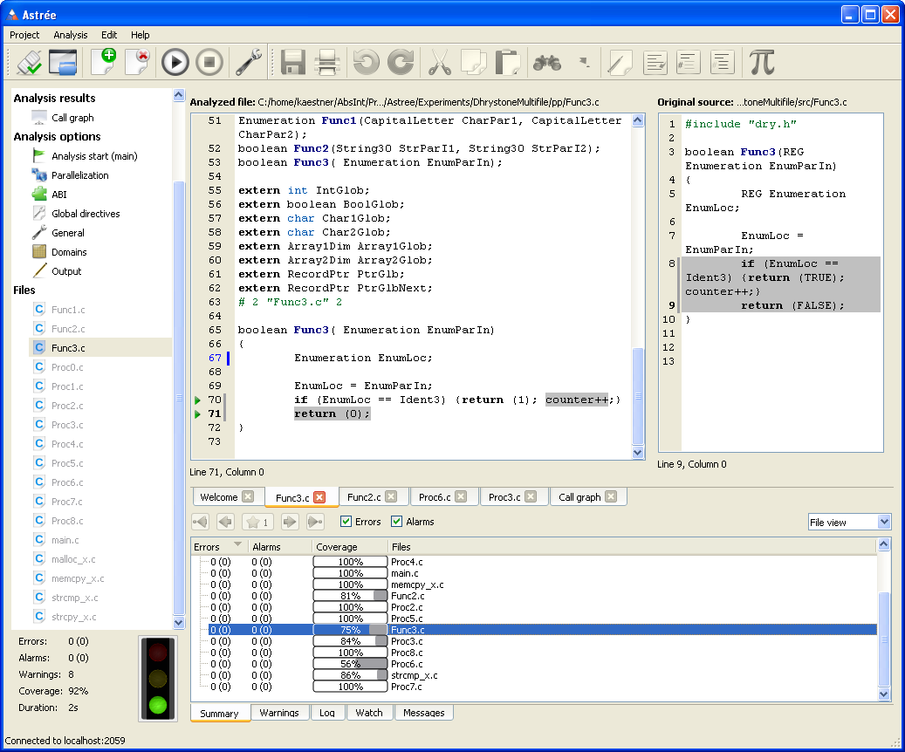Screen dimensions: 905x752
Task: Open the wrench settings tool in toolbar
Action: tap(249, 62)
